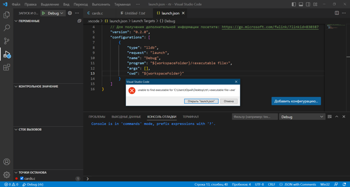Toggle the cards.c breakpoint checkbox
Viewport: 350px width, 187px height.
22,178
